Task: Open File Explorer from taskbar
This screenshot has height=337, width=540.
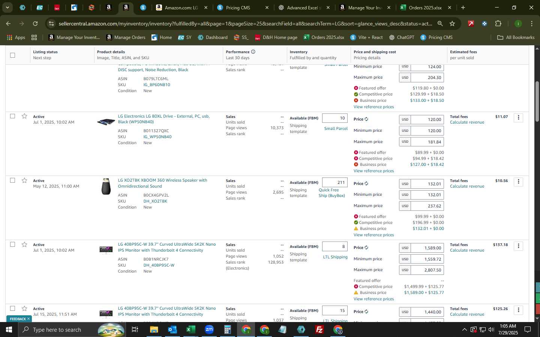Action: (154, 330)
